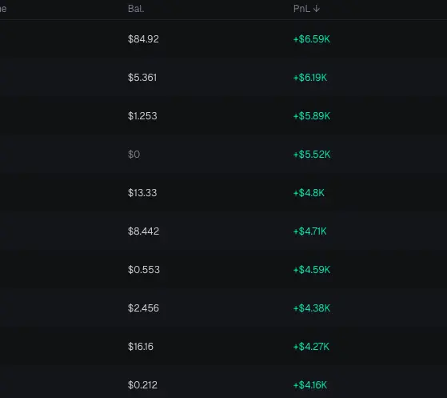Select the +$4.38K PnL value
The width and height of the screenshot is (447, 398).
pyautogui.click(x=312, y=308)
